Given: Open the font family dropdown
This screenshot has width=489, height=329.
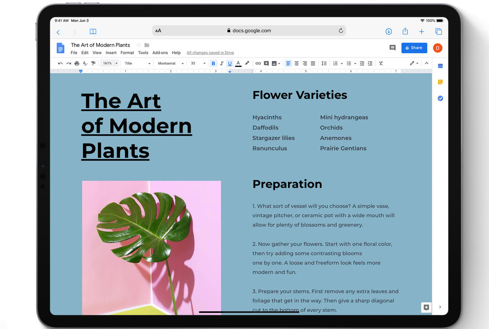Looking at the screenshot, I should [170, 63].
